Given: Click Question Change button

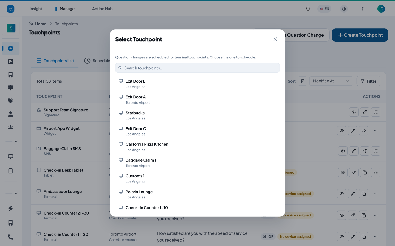Looking at the screenshot, I should pos(307,35).
